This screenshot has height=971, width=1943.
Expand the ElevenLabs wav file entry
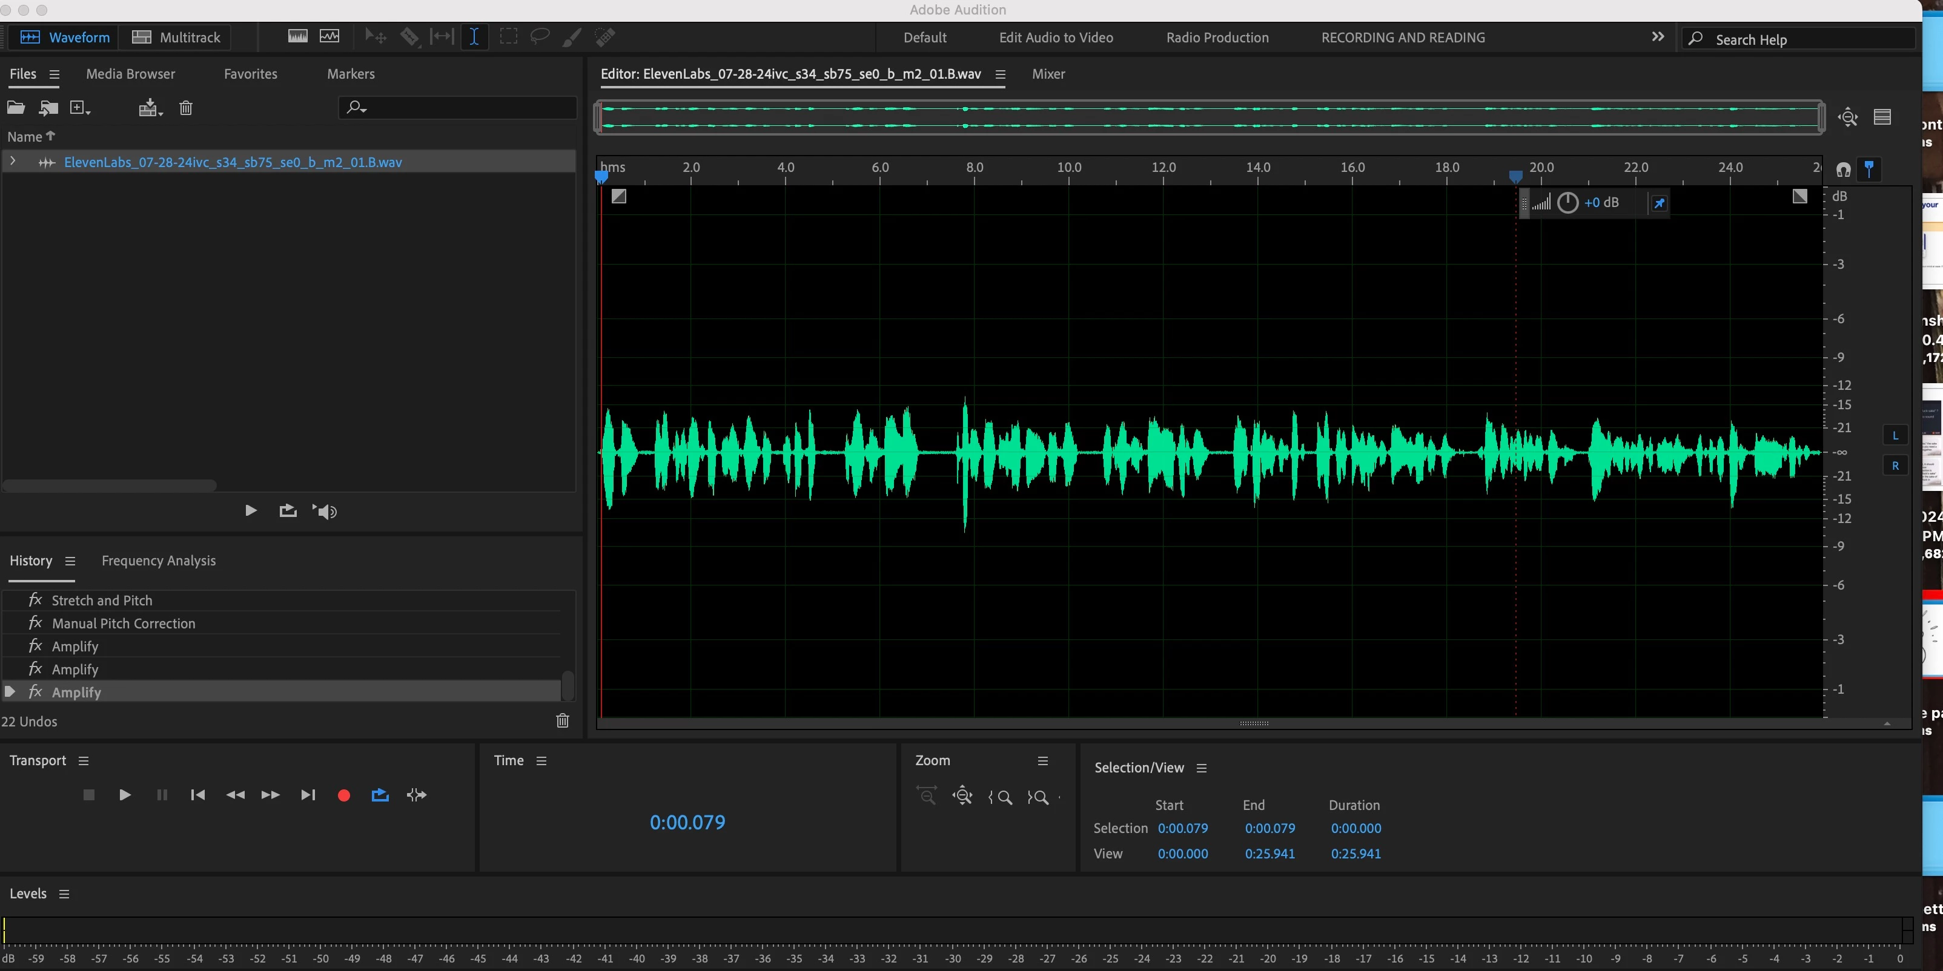13,162
